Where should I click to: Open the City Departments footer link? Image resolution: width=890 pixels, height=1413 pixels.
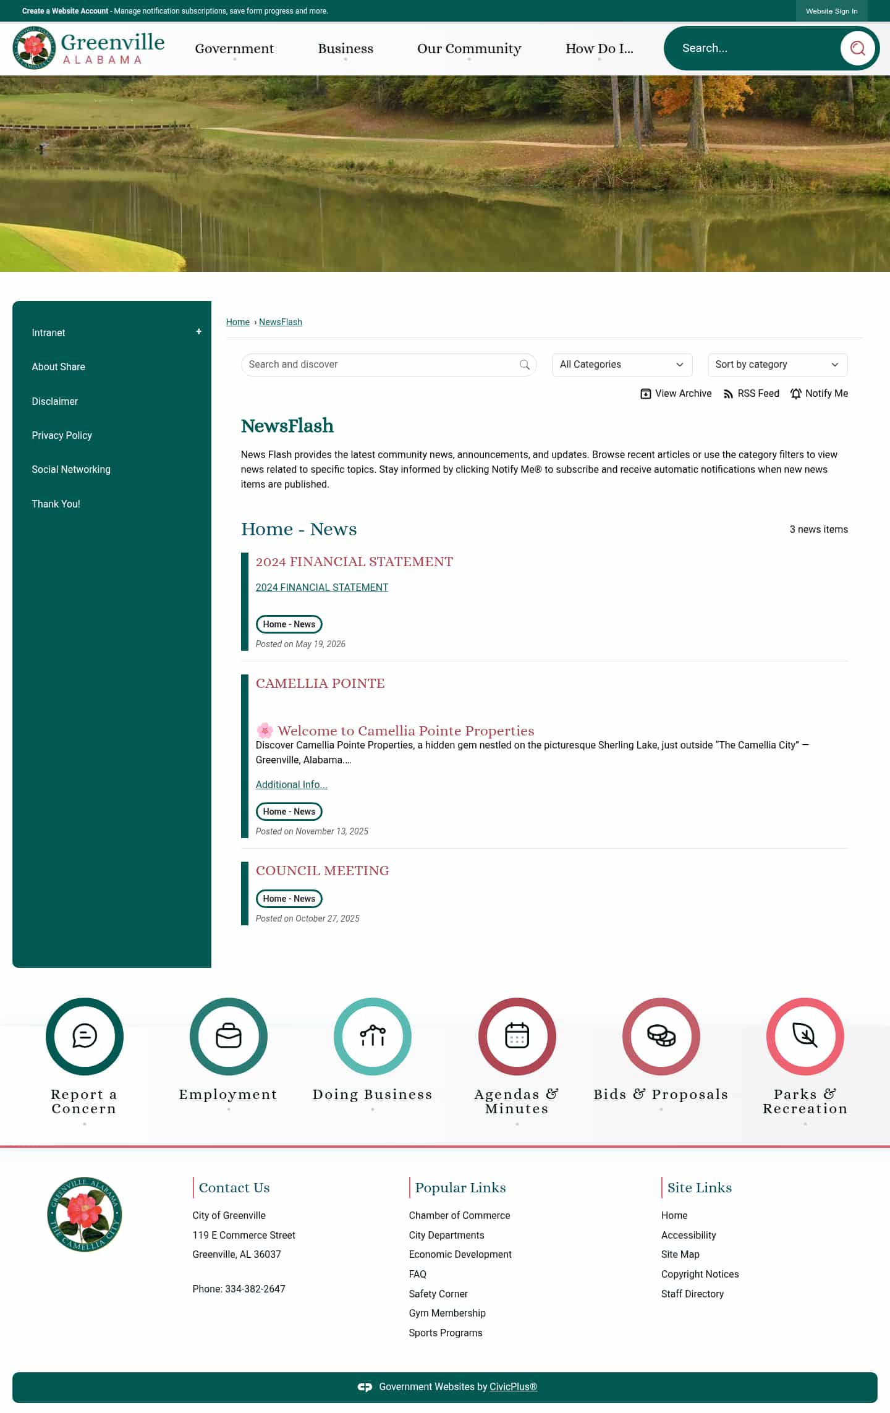446,1235
